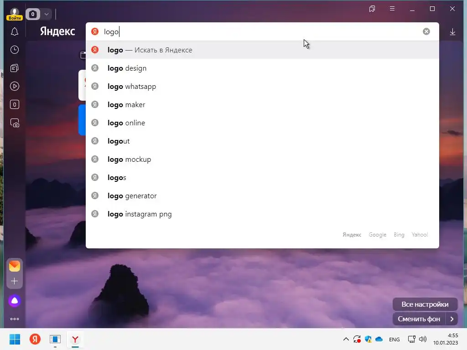Click the address bar containing logo

(262, 31)
